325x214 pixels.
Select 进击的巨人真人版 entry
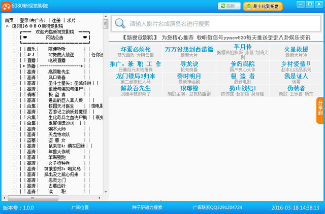click(66, 100)
